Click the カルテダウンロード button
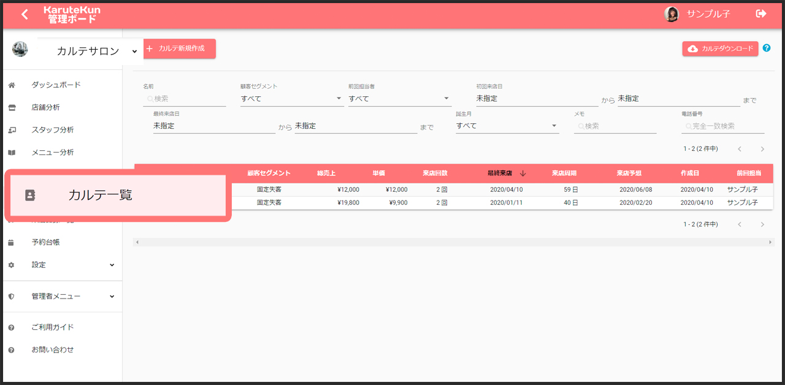The width and height of the screenshot is (785, 385). pos(720,48)
